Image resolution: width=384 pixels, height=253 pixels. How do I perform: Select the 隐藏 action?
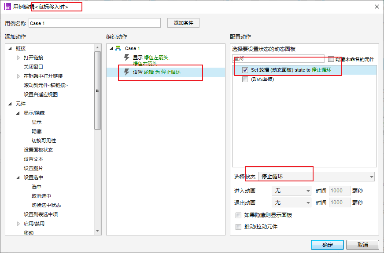pyautogui.click(x=37, y=132)
